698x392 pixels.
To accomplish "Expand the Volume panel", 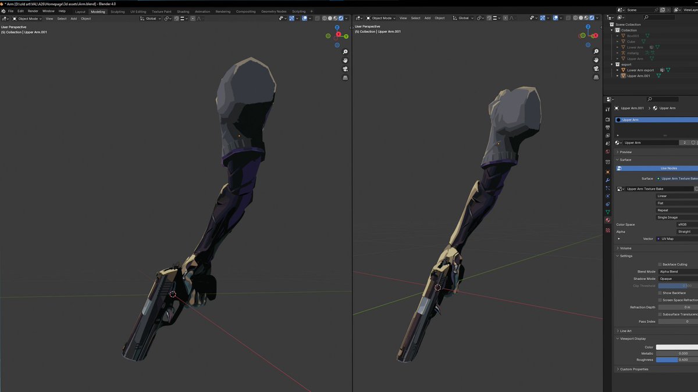I will 625,248.
